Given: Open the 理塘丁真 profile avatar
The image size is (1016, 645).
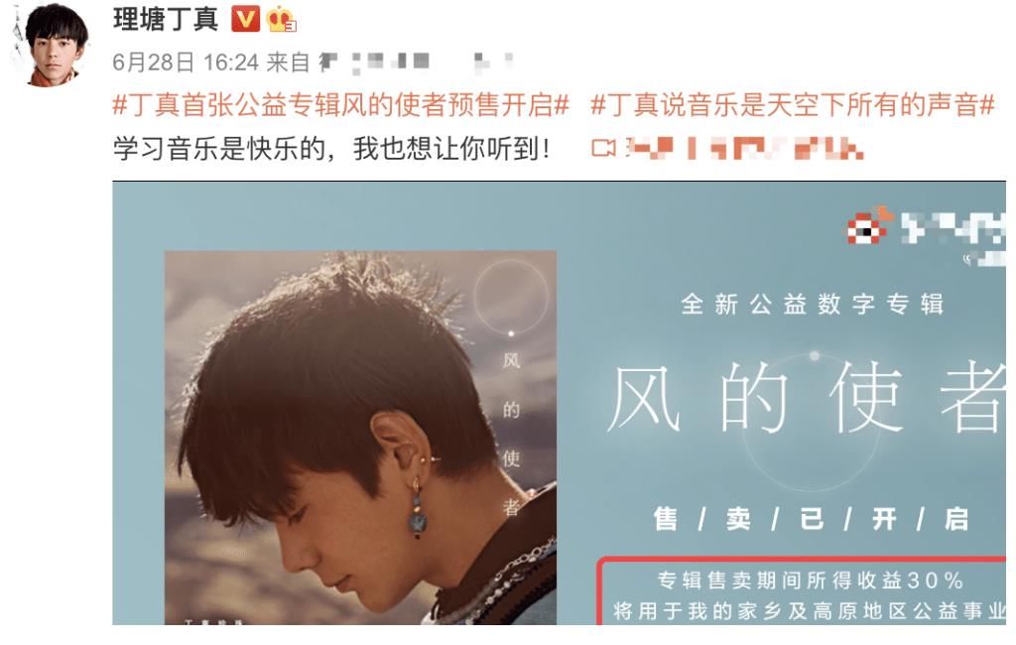Looking at the screenshot, I should click(x=52, y=46).
